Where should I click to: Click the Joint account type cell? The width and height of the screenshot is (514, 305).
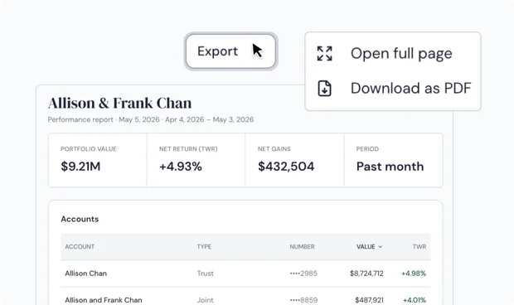pos(206,300)
